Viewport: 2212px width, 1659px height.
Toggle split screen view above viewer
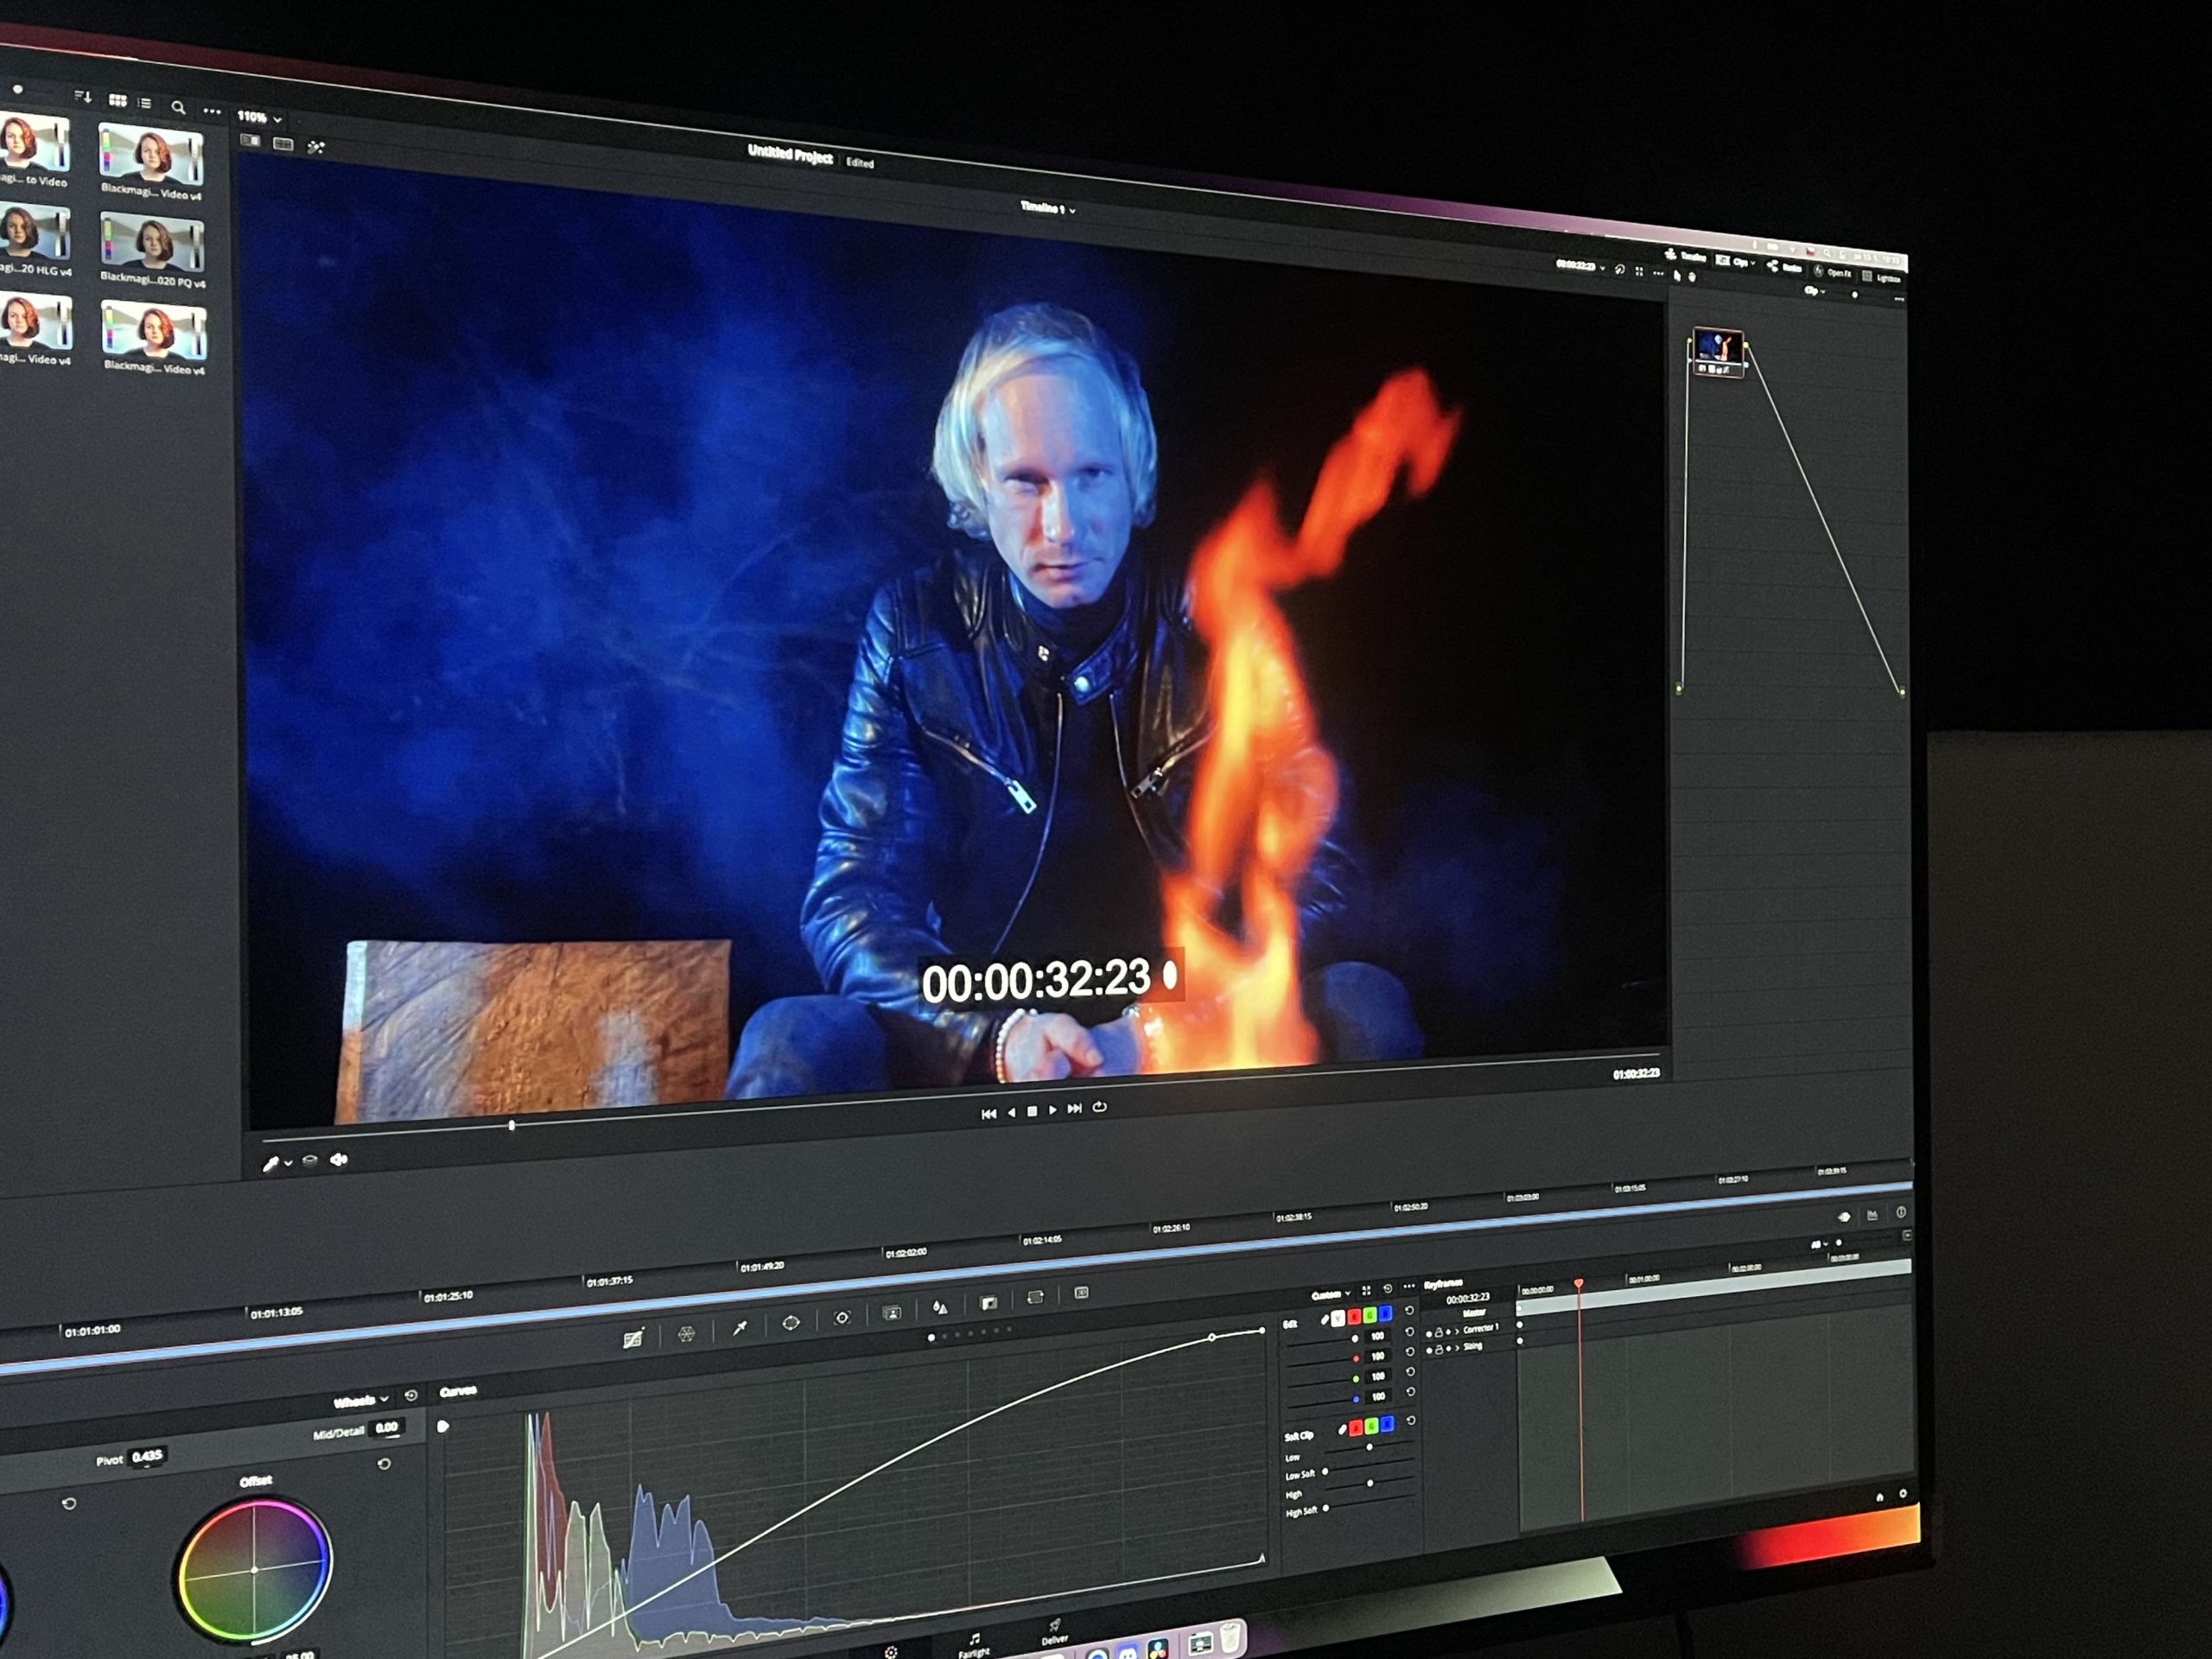click(283, 144)
